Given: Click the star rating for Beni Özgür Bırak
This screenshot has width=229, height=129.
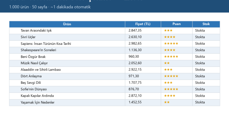Looking at the screenshot, I should [x=171, y=57].
